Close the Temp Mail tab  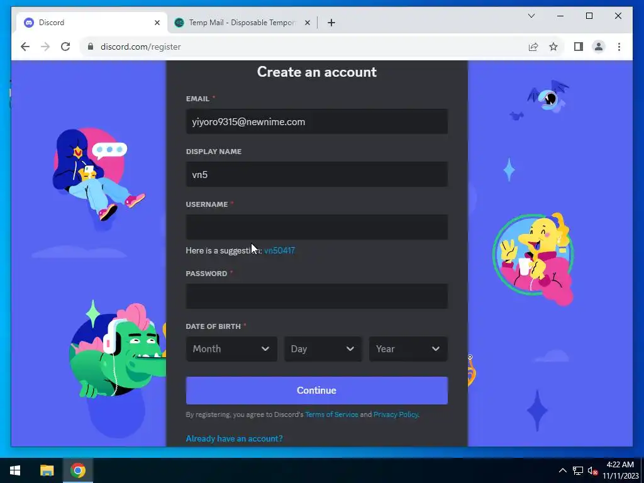(x=307, y=23)
